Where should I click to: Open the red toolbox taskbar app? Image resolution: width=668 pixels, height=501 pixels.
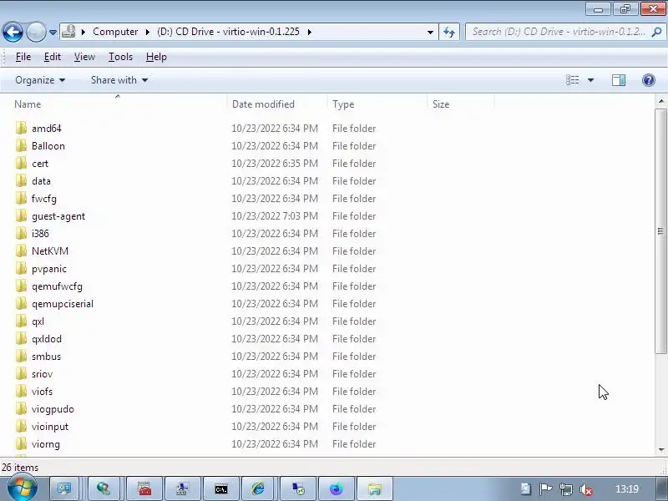[144, 488]
